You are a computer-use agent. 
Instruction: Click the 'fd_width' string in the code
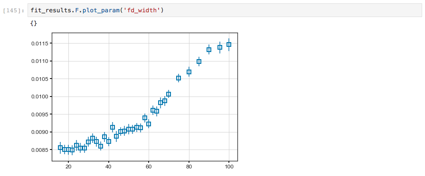142,10
